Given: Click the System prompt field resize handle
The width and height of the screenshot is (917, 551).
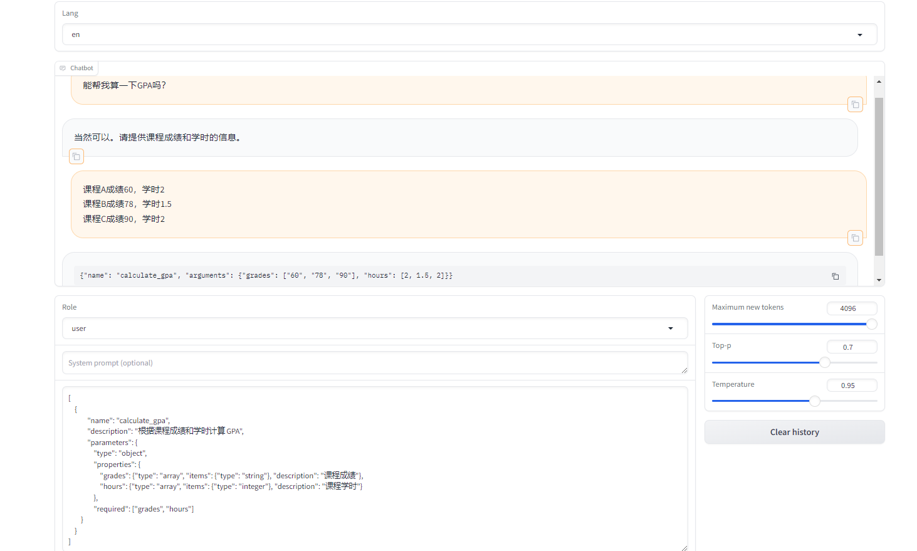Looking at the screenshot, I should coord(684,370).
